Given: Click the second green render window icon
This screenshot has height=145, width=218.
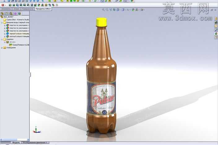Looking at the screenshot, I should point(14,5).
